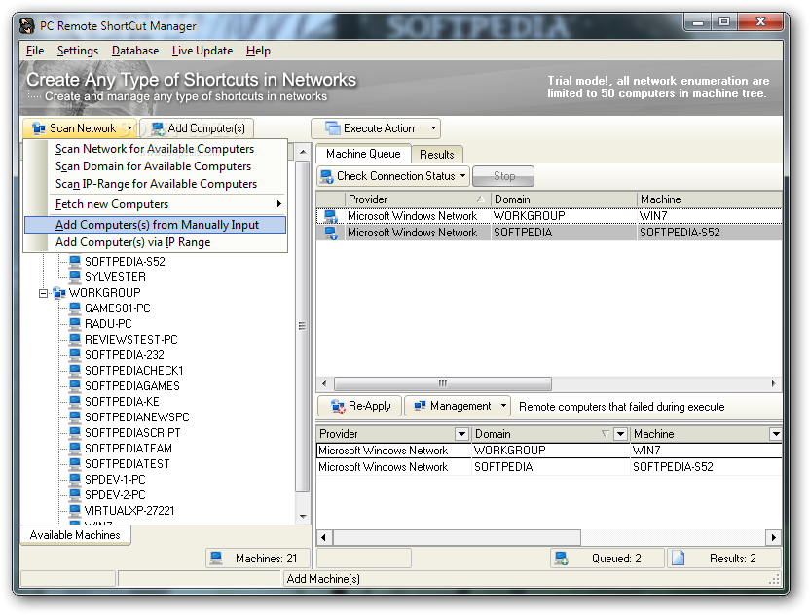Open the Live Update menu

[202, 51]
